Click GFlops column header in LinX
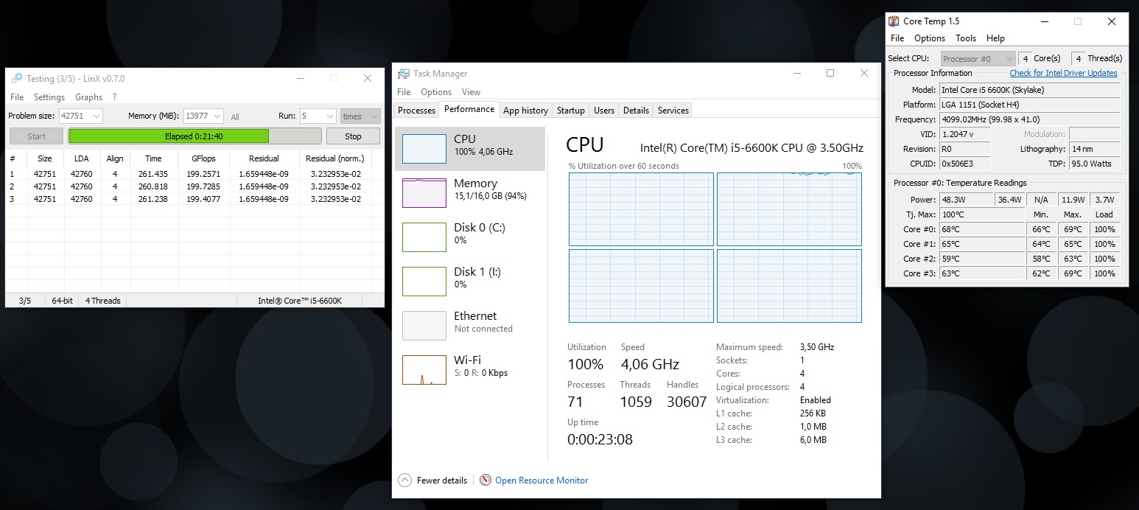 pyautogui.click(x=203, y=158)
